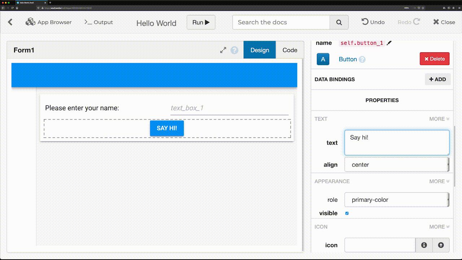
Task: Expand MORE in the Appearance section
Action: click(x=439, y=181)
